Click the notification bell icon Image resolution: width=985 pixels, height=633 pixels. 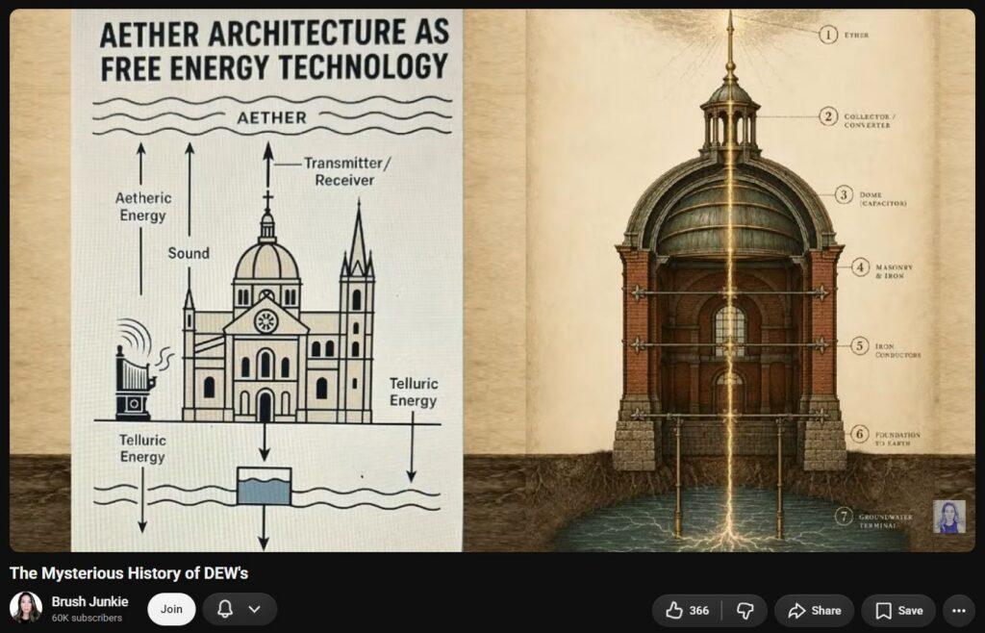pyautogui.click(x=225, y=609)
